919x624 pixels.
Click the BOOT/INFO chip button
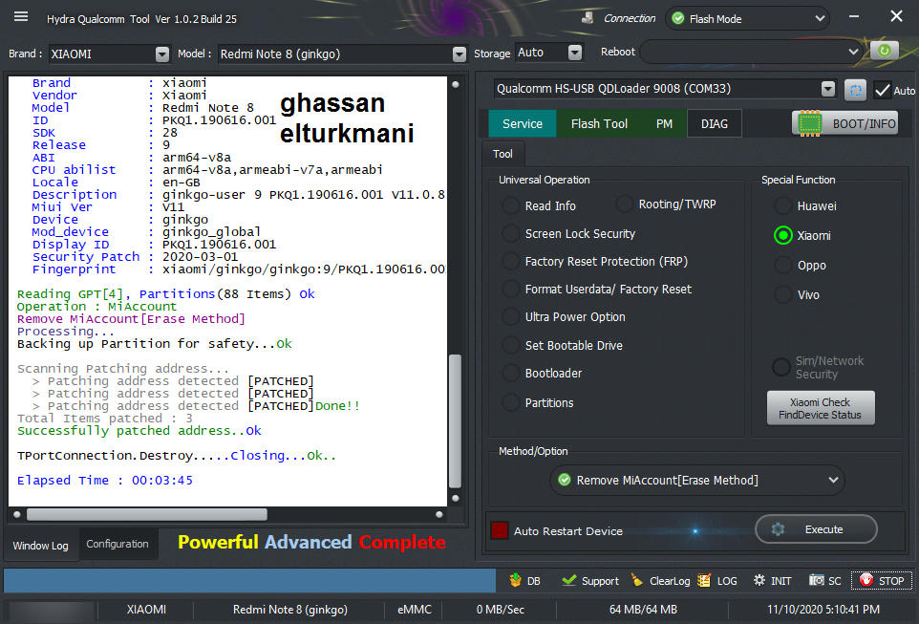[x=845, y=123]
